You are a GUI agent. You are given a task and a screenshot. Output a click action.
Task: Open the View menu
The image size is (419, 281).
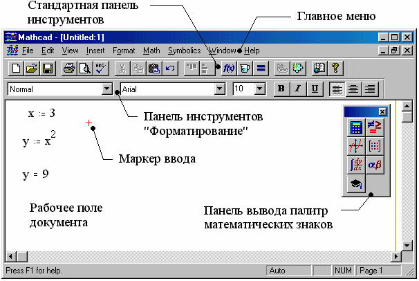(x=70, y=51)
